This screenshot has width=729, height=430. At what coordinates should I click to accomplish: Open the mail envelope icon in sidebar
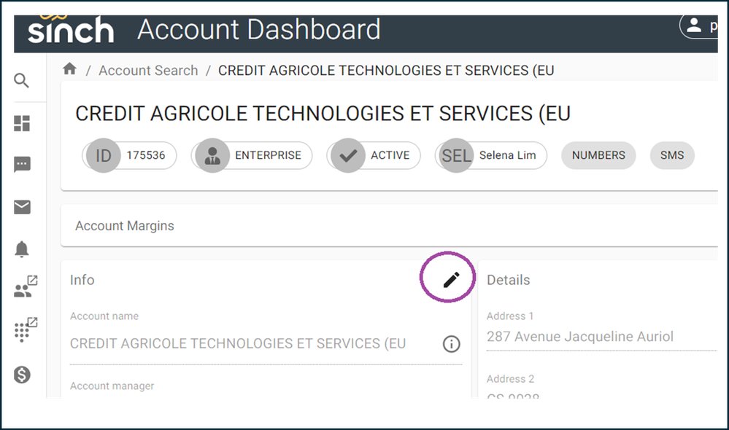click(x=22, y=207)
